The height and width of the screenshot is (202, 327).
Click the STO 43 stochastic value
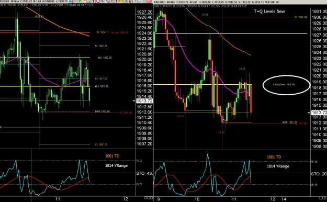(144, 173)
